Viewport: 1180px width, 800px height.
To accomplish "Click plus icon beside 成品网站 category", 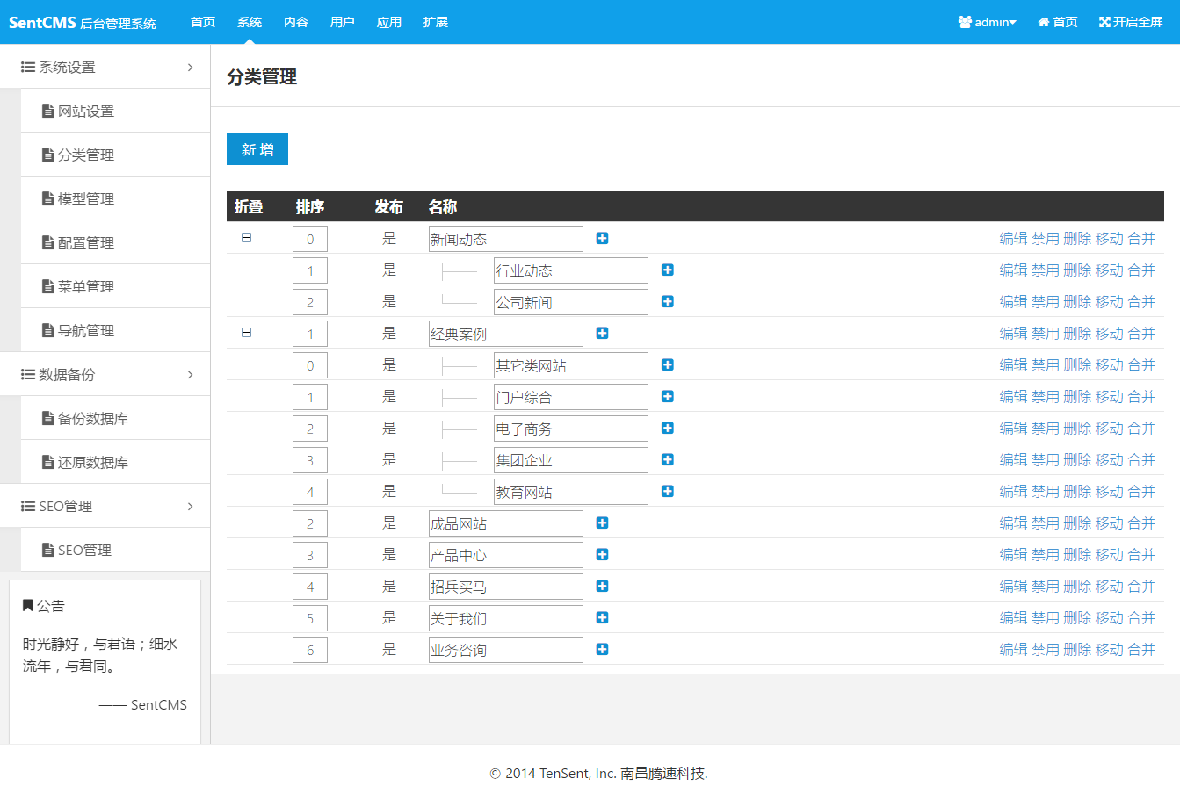I will (602, 523).
